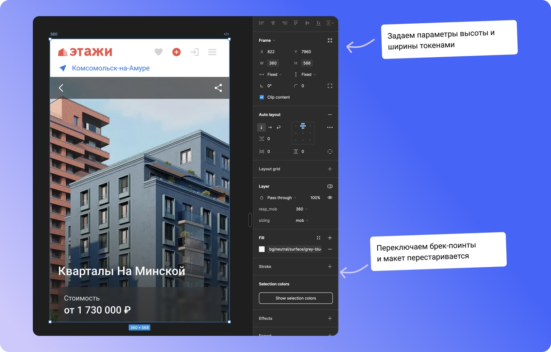The height and width of the screenshot is (352, 551).
Task: Click the X position field 822
Action: pyautogui.click(x=271, y=52)
